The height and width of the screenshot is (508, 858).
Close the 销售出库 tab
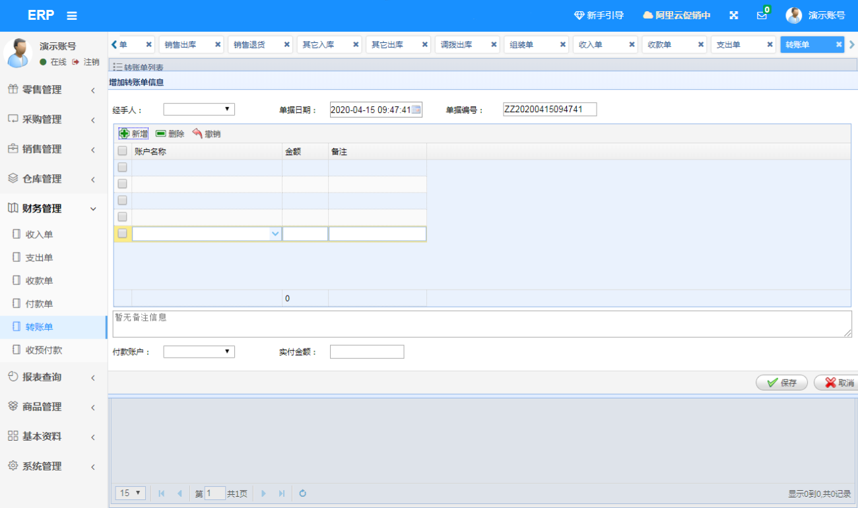tap(218, 45)
